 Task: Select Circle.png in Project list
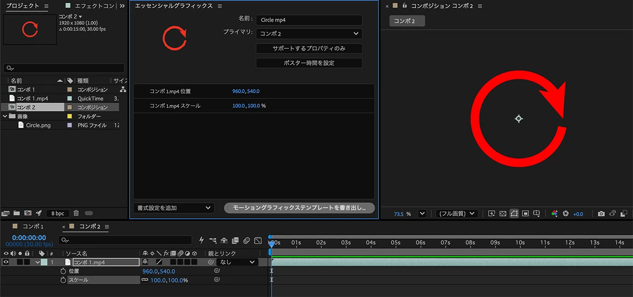pyautogui.click(x=38, y=125)
